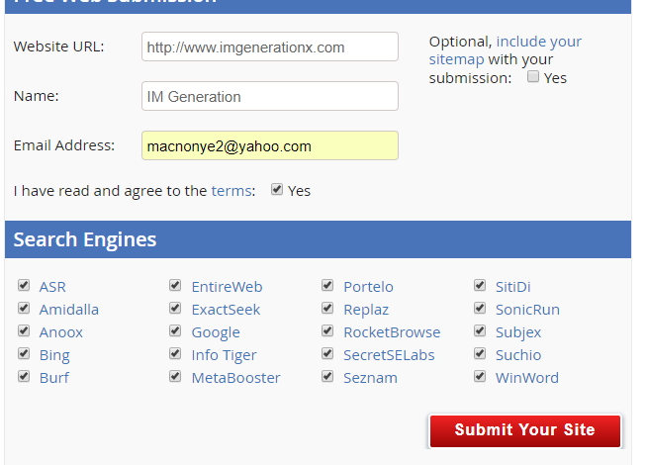Image resolution: width=646 pixels, height=465 pixels.
Task: Follow the include your sitemap link
Action: pos(505,50)
